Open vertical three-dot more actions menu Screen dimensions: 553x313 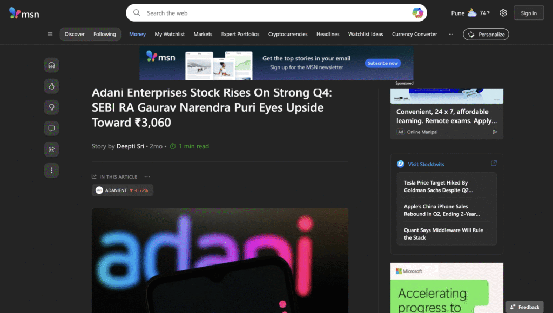tap(51, 171)
